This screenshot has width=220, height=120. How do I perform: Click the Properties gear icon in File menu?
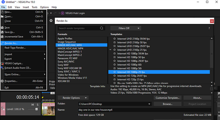coord(2,81)
